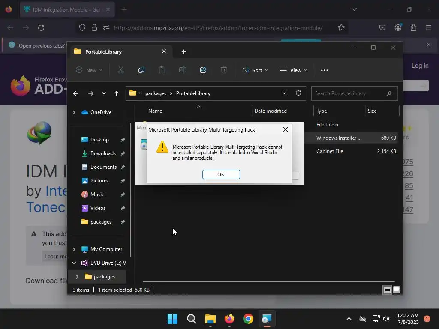Click the Paste clipboard icon
The image size is (439, 329).
coord(162,70)
